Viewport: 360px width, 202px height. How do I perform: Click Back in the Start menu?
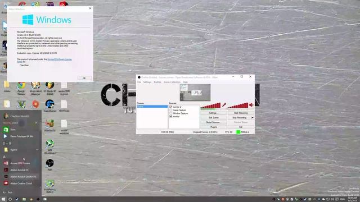8,192
